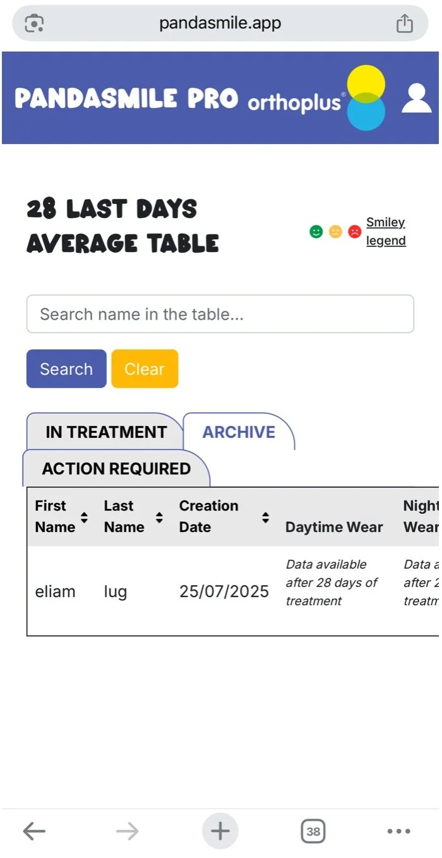
Task: Open the user profile icon
Action: tap(417, 99)
